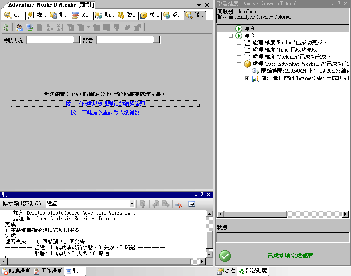Click the top 命令 green play icon

[x=239, y=28]
